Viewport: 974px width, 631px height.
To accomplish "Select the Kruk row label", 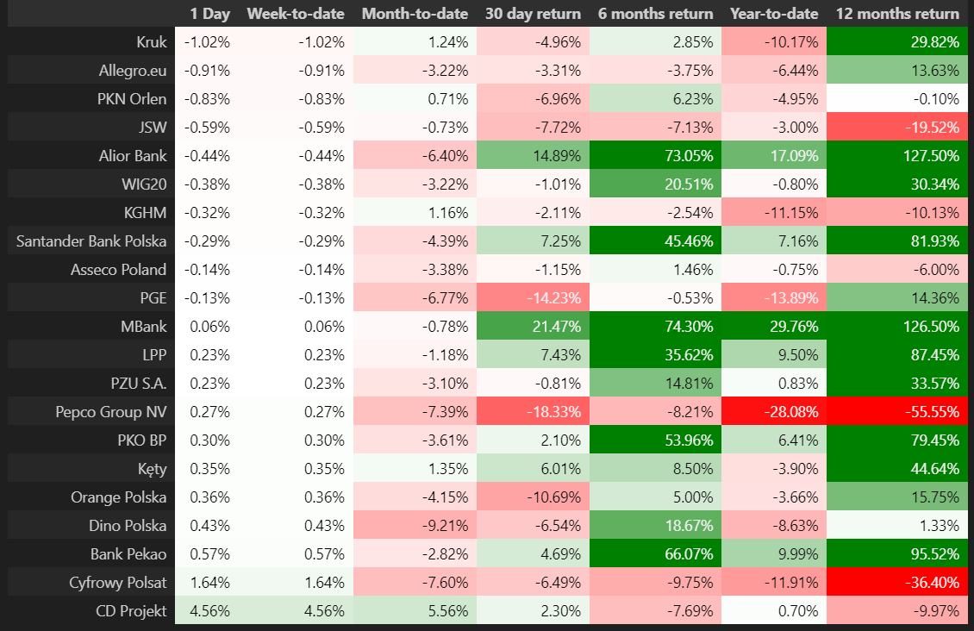I will tap(152, 42).
